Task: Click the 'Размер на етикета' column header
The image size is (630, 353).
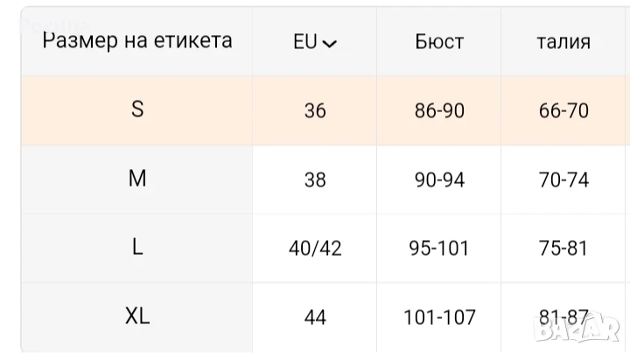Action: coord(137,40)
